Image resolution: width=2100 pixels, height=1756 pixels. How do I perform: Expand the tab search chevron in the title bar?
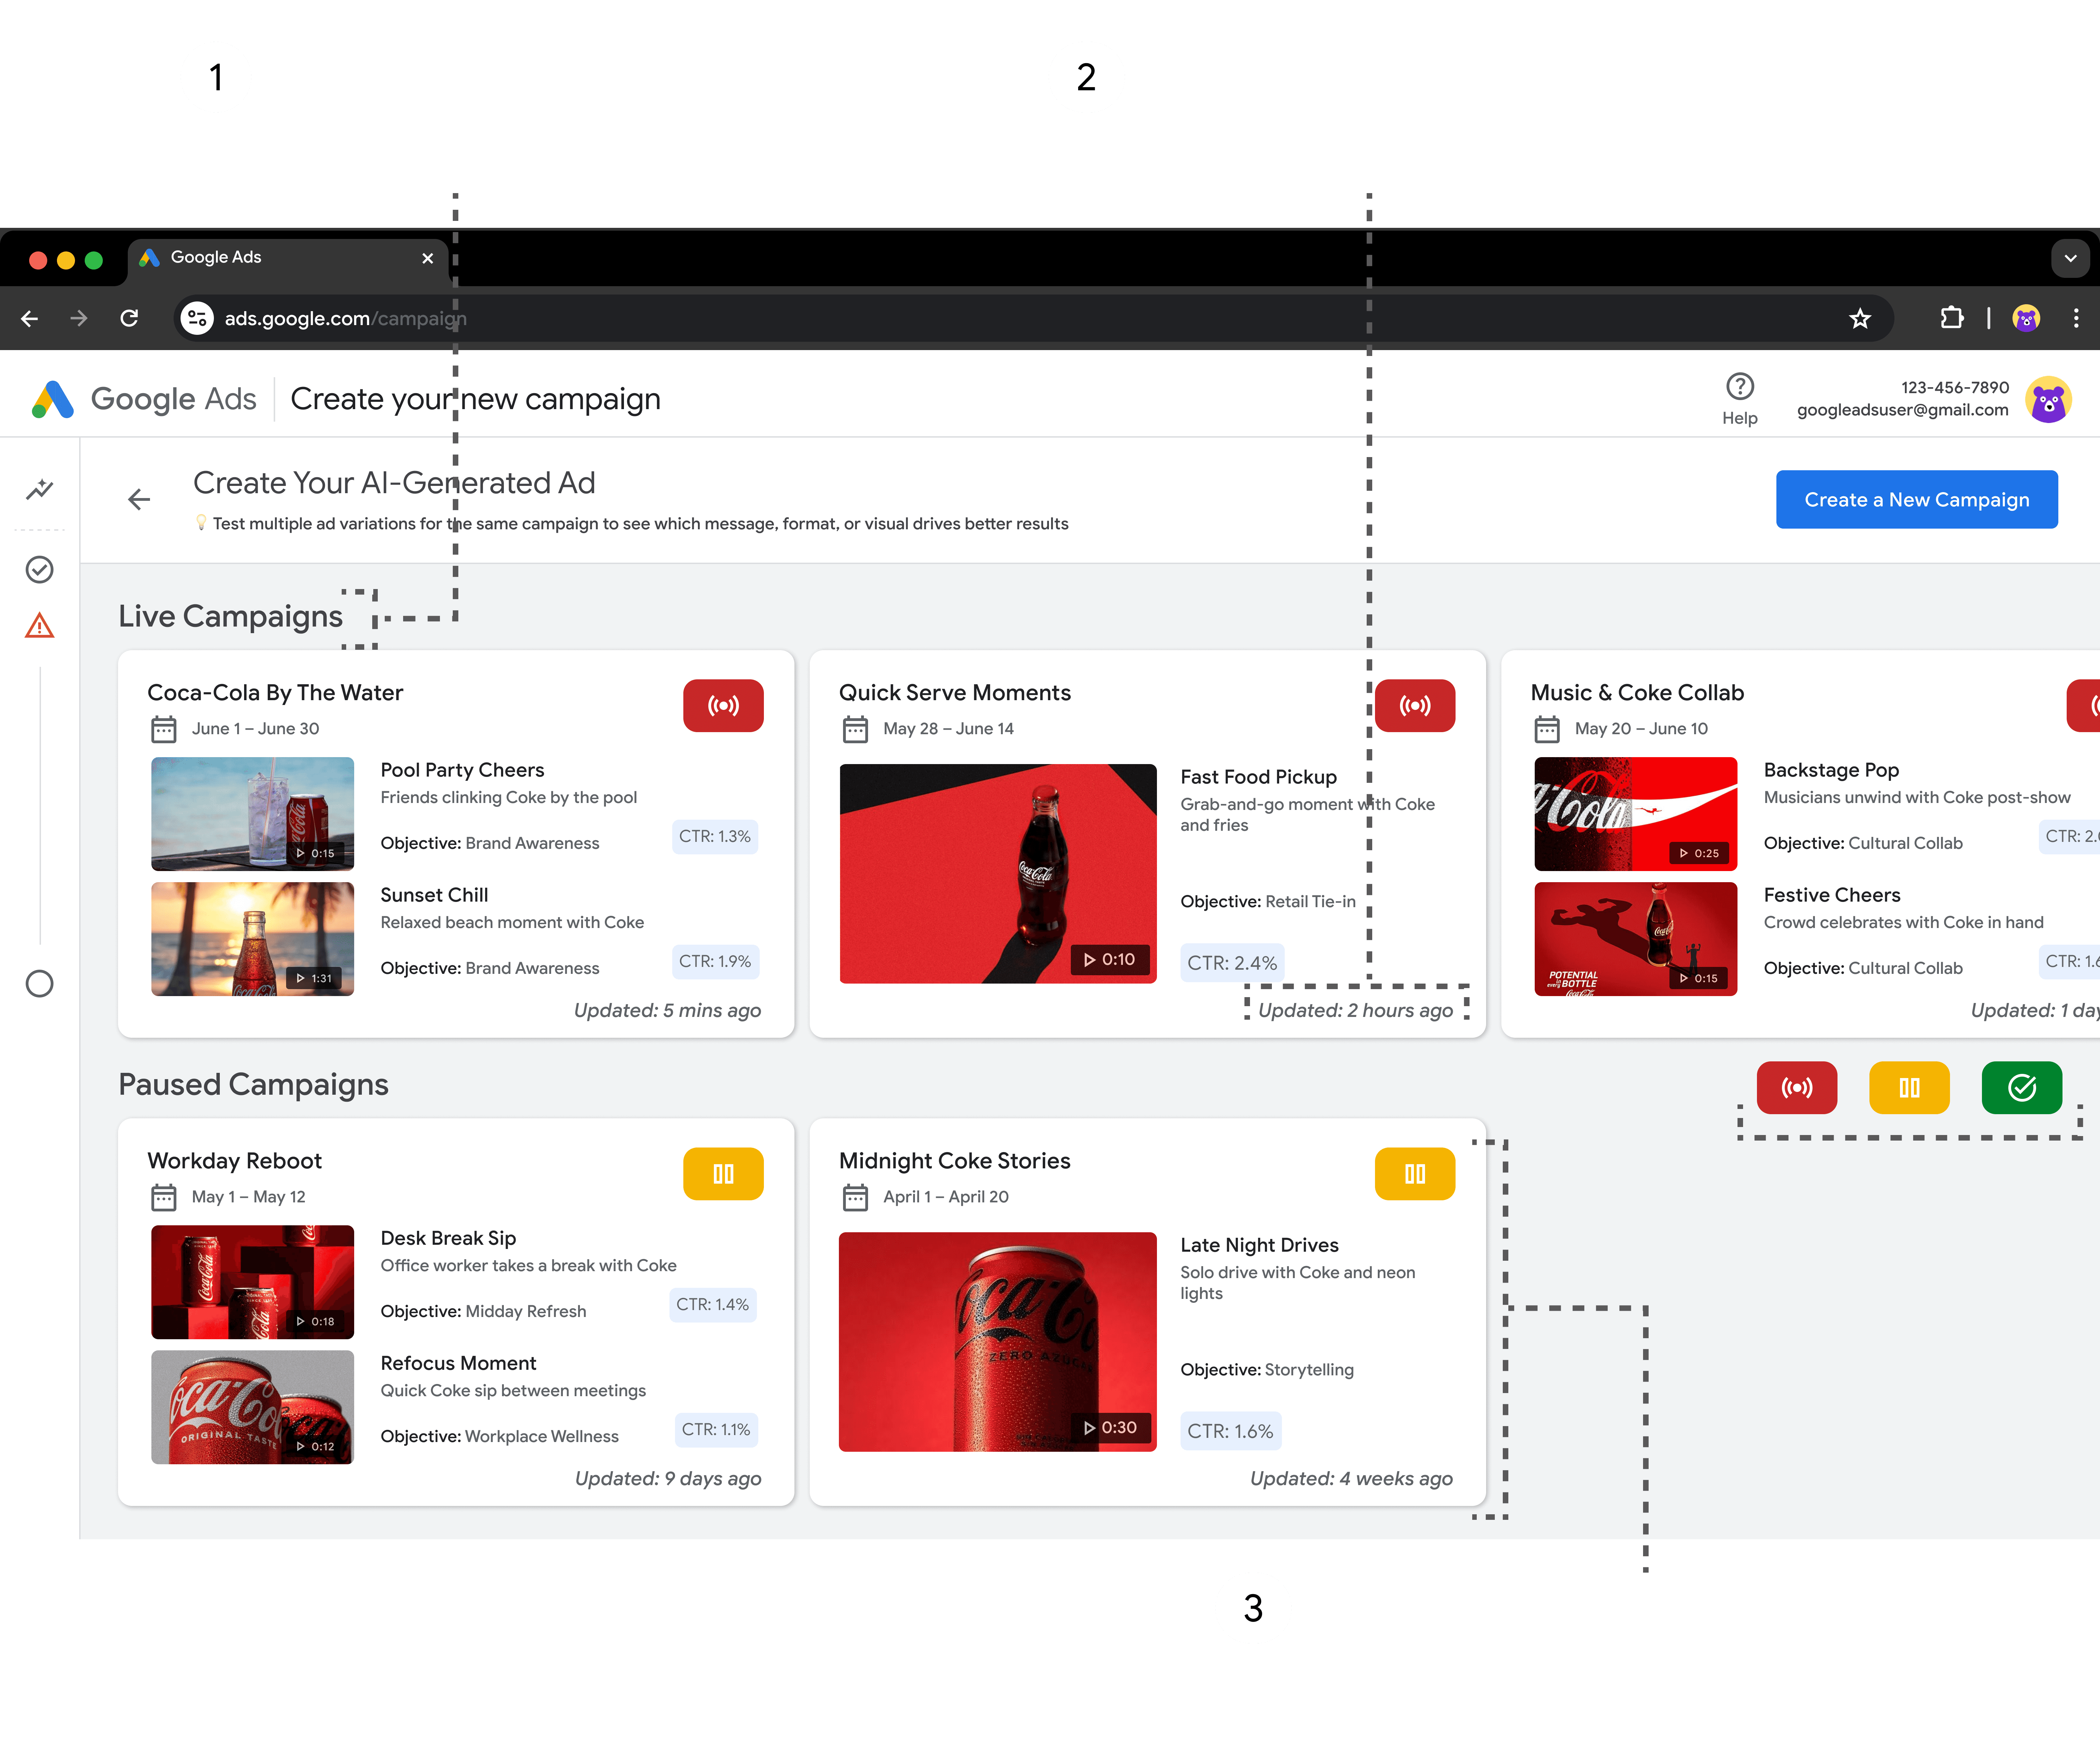[x=2070, y=259]
